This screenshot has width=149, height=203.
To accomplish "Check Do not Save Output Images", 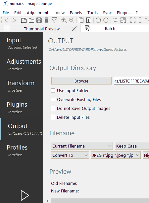I will [53, 108].
